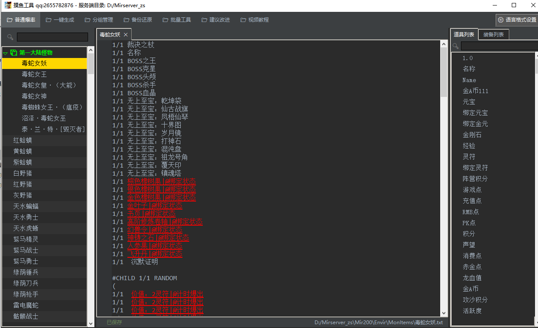Switch to the 装备列表 tab
The height and width of the screenshot is (328, 538).
point(493,35)
